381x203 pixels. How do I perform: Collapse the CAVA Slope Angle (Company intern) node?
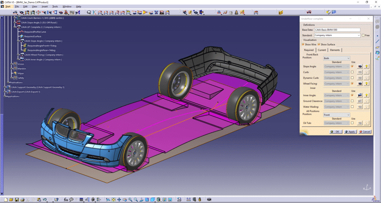click(x=19, y=41)
